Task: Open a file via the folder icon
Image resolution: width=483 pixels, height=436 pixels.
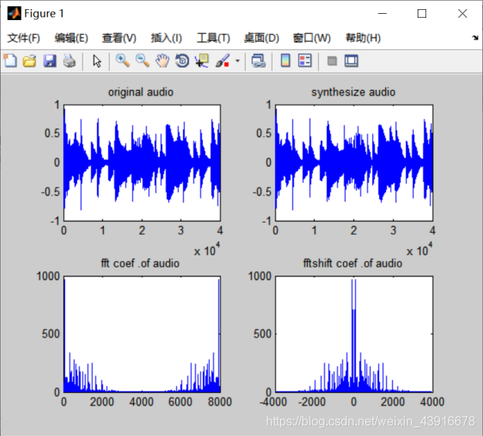Action: point(29,61)
